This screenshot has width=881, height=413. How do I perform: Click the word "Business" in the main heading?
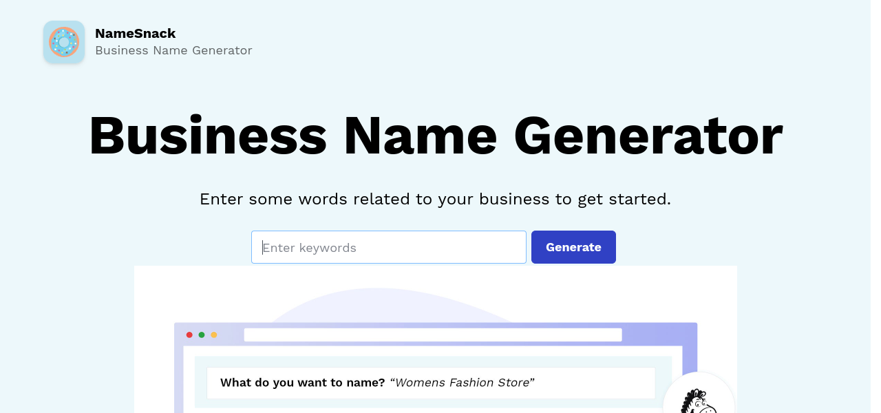(x=207, y=136)
